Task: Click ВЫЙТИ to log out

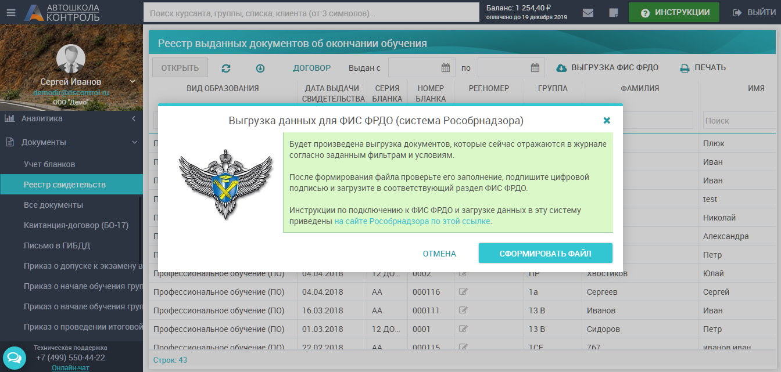Action: [754, 12]
